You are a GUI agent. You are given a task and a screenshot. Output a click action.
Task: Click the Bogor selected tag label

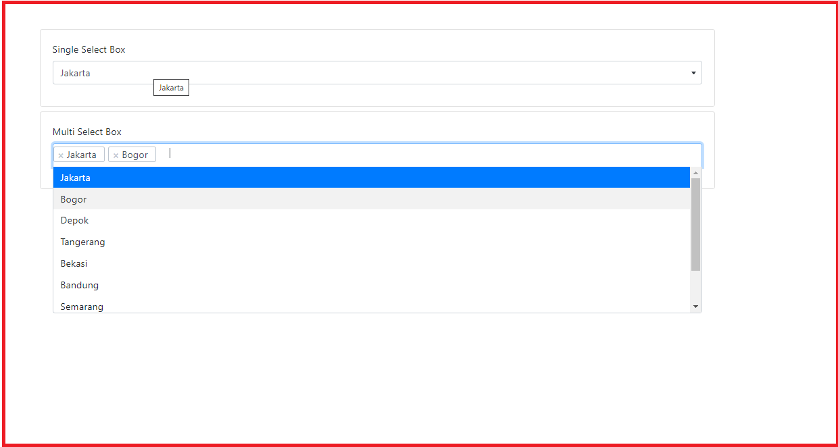[135, 155]
